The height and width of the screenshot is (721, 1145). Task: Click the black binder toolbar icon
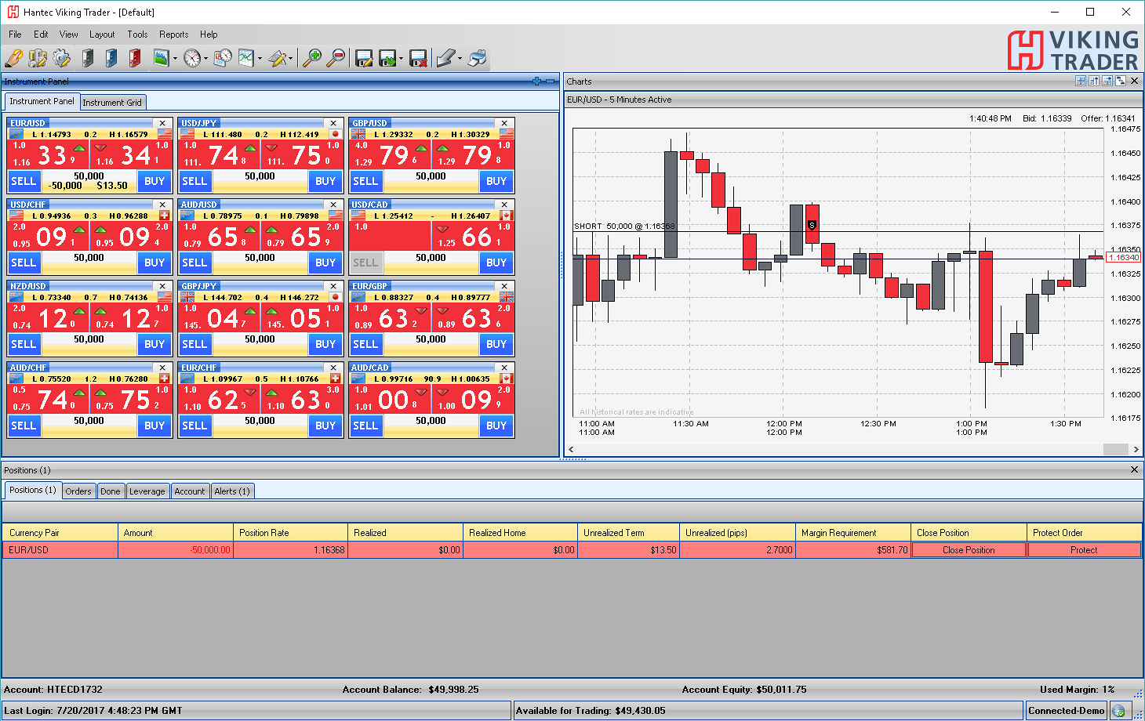(88, 58)
